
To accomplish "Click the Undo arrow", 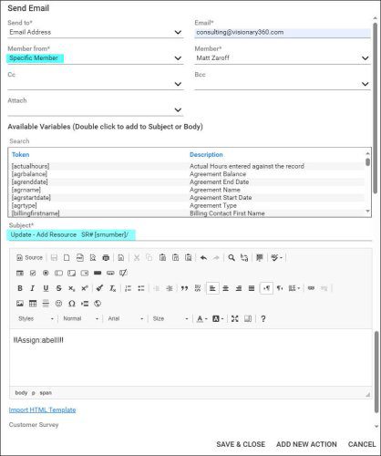I will [203, 258].
